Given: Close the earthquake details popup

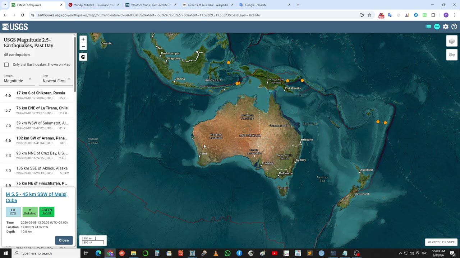Looking at the screenshot, I should pyautogui.click(x=64, y=240).
